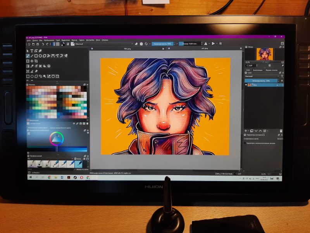Select the Move tool
The height and width of the screenshot is (233, 310).
[x=32, y=61]
